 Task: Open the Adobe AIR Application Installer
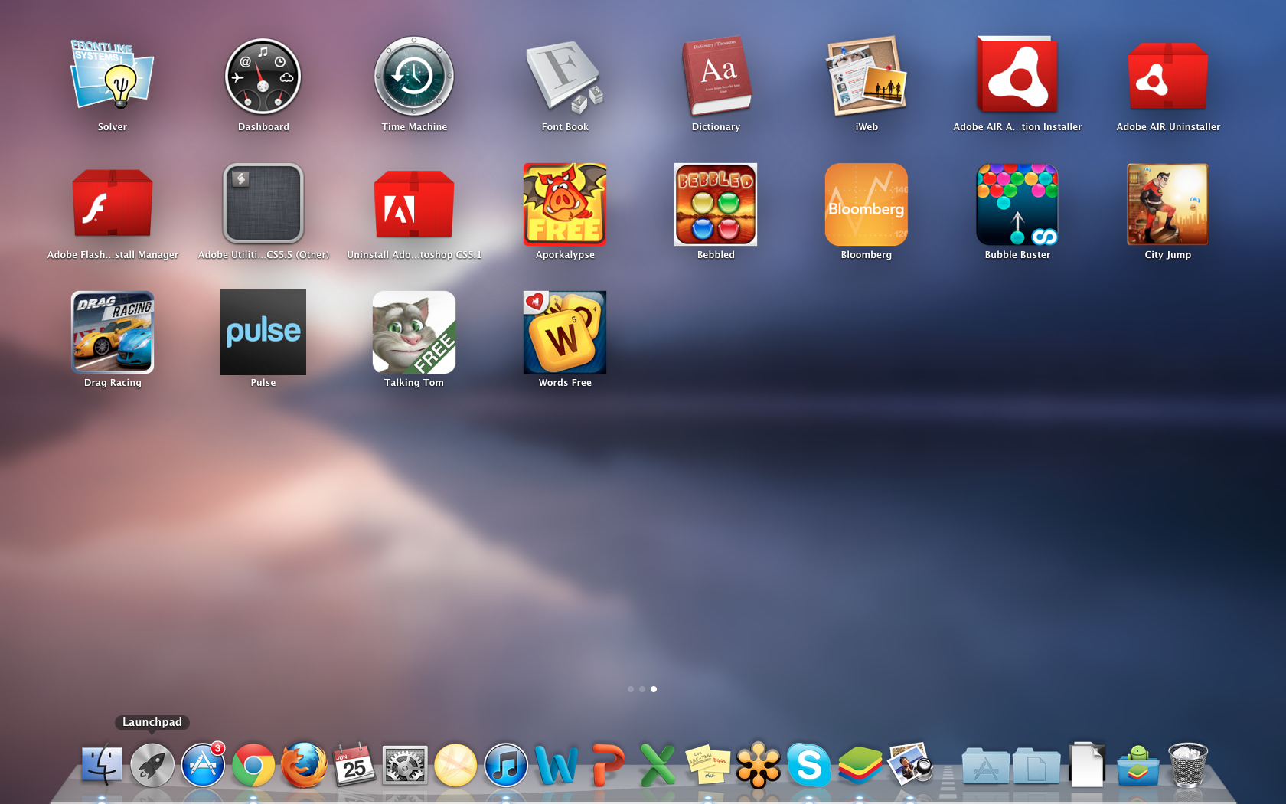click(1017, 77)
